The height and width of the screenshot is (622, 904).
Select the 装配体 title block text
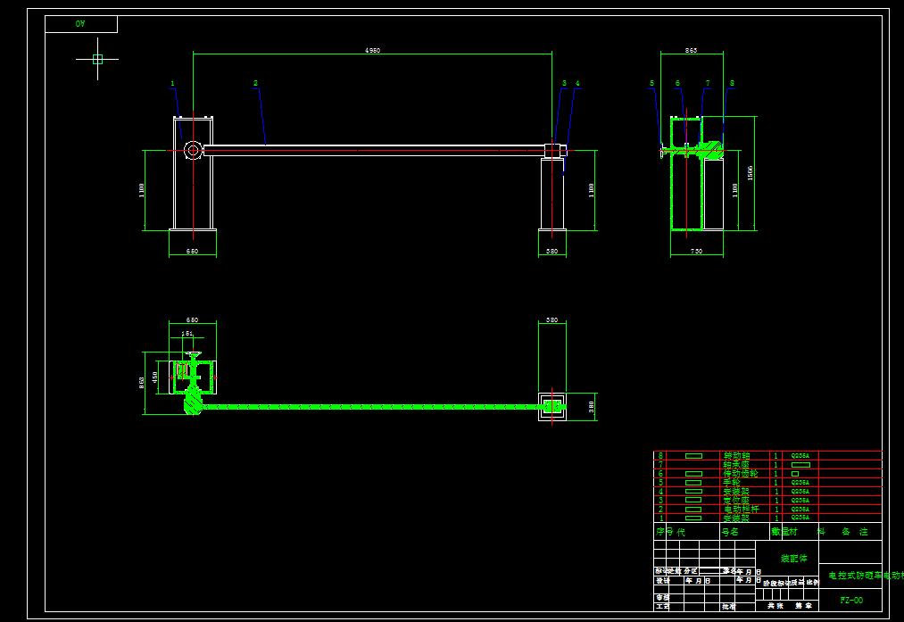tap(794, 559)
